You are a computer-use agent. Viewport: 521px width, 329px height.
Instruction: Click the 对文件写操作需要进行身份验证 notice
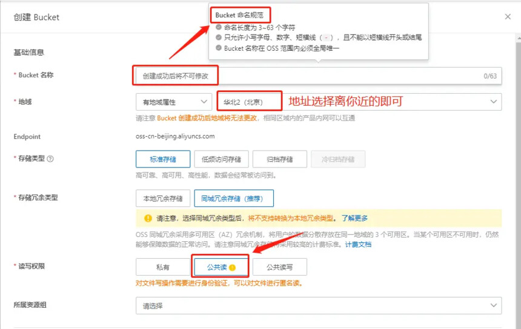pyautogui.click(x=219, y=283)
